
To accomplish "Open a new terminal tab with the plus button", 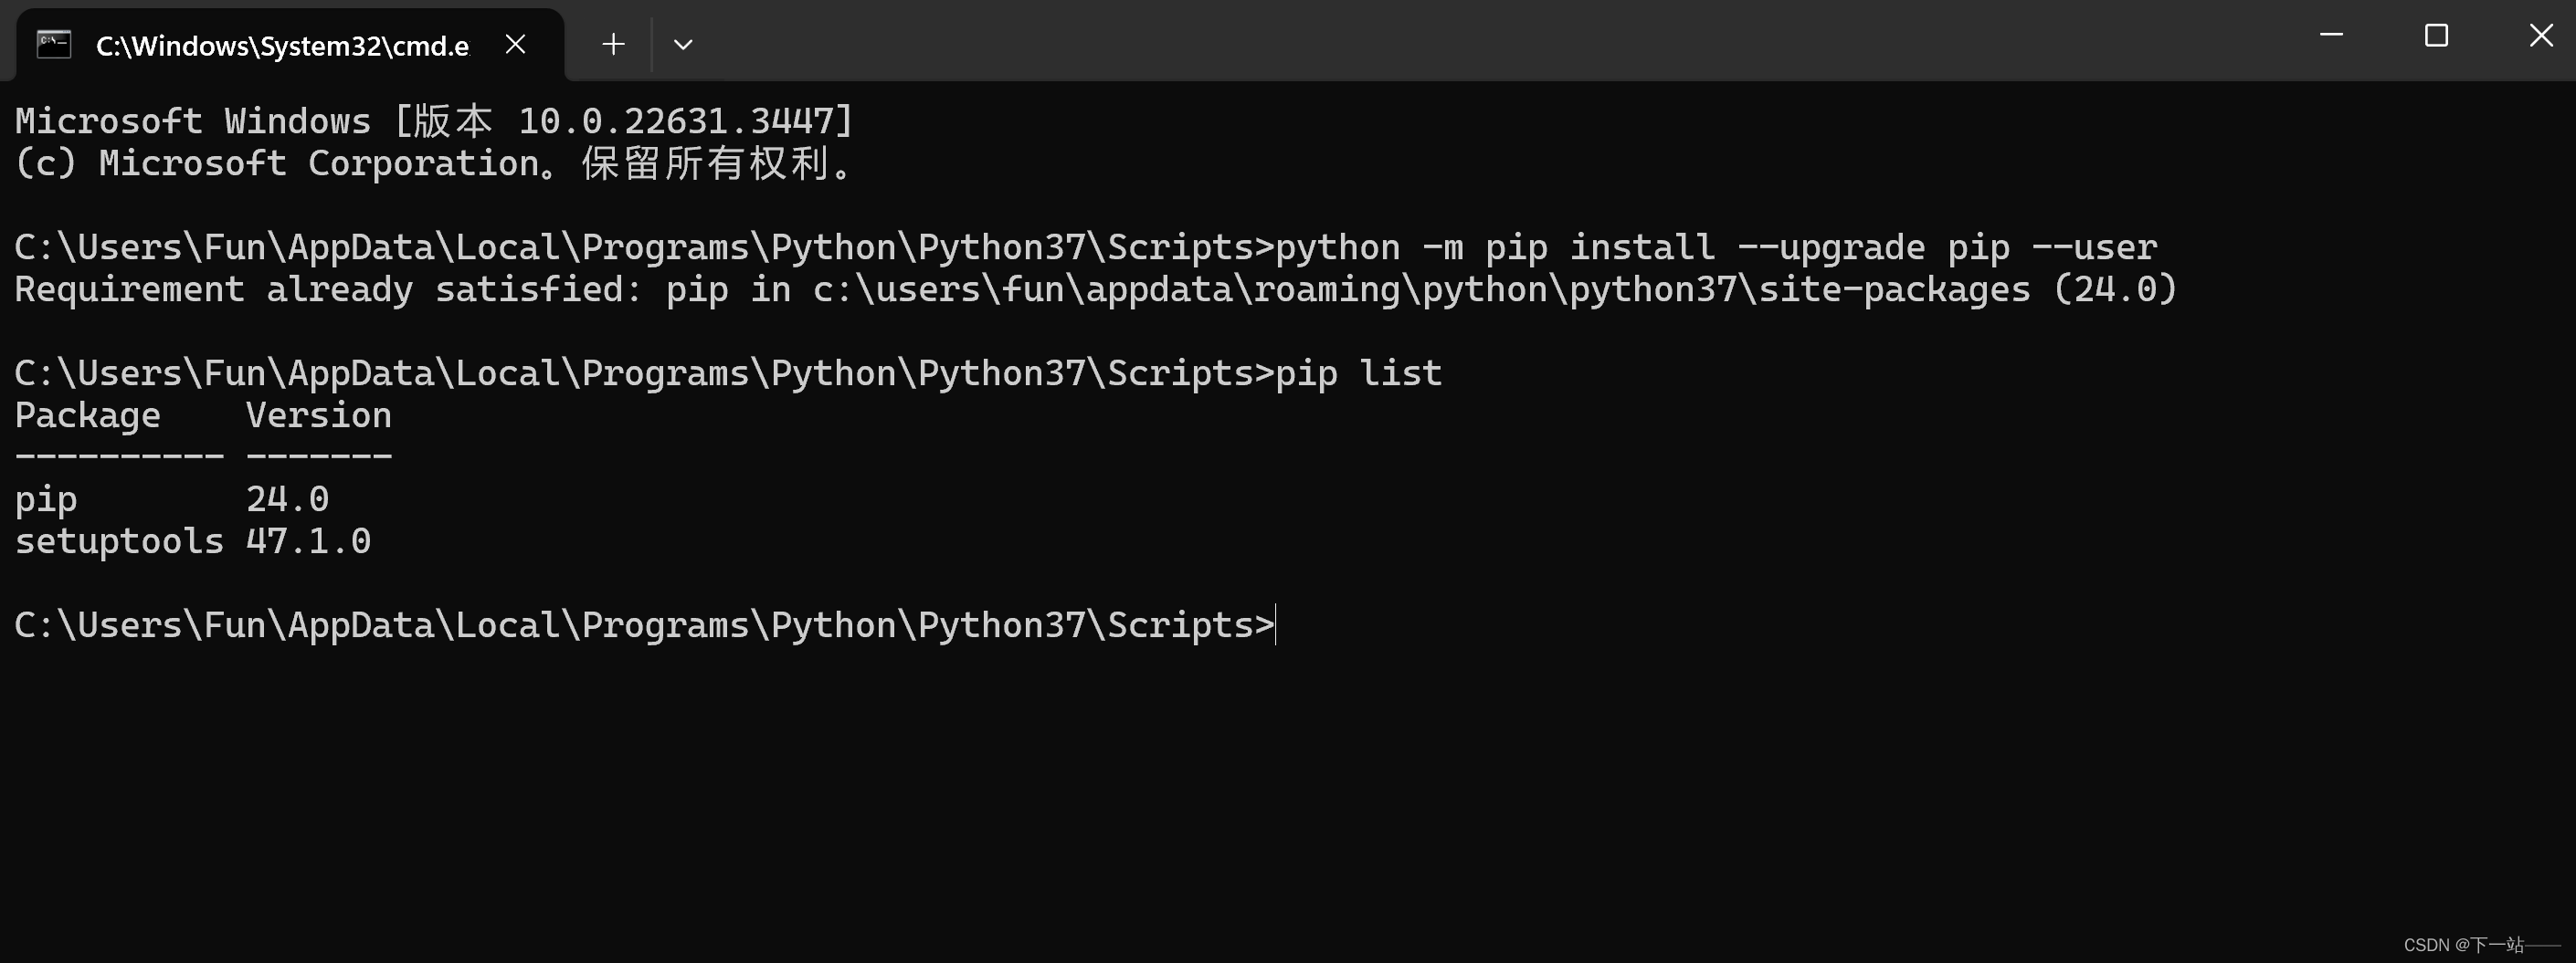I will (612, 43).
